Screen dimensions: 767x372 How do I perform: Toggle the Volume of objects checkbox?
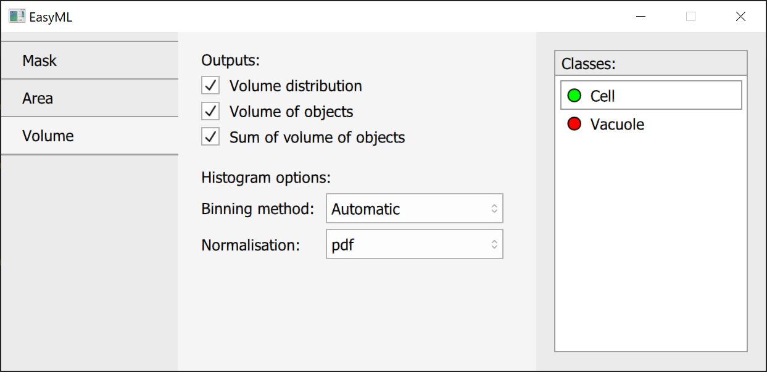211,112
